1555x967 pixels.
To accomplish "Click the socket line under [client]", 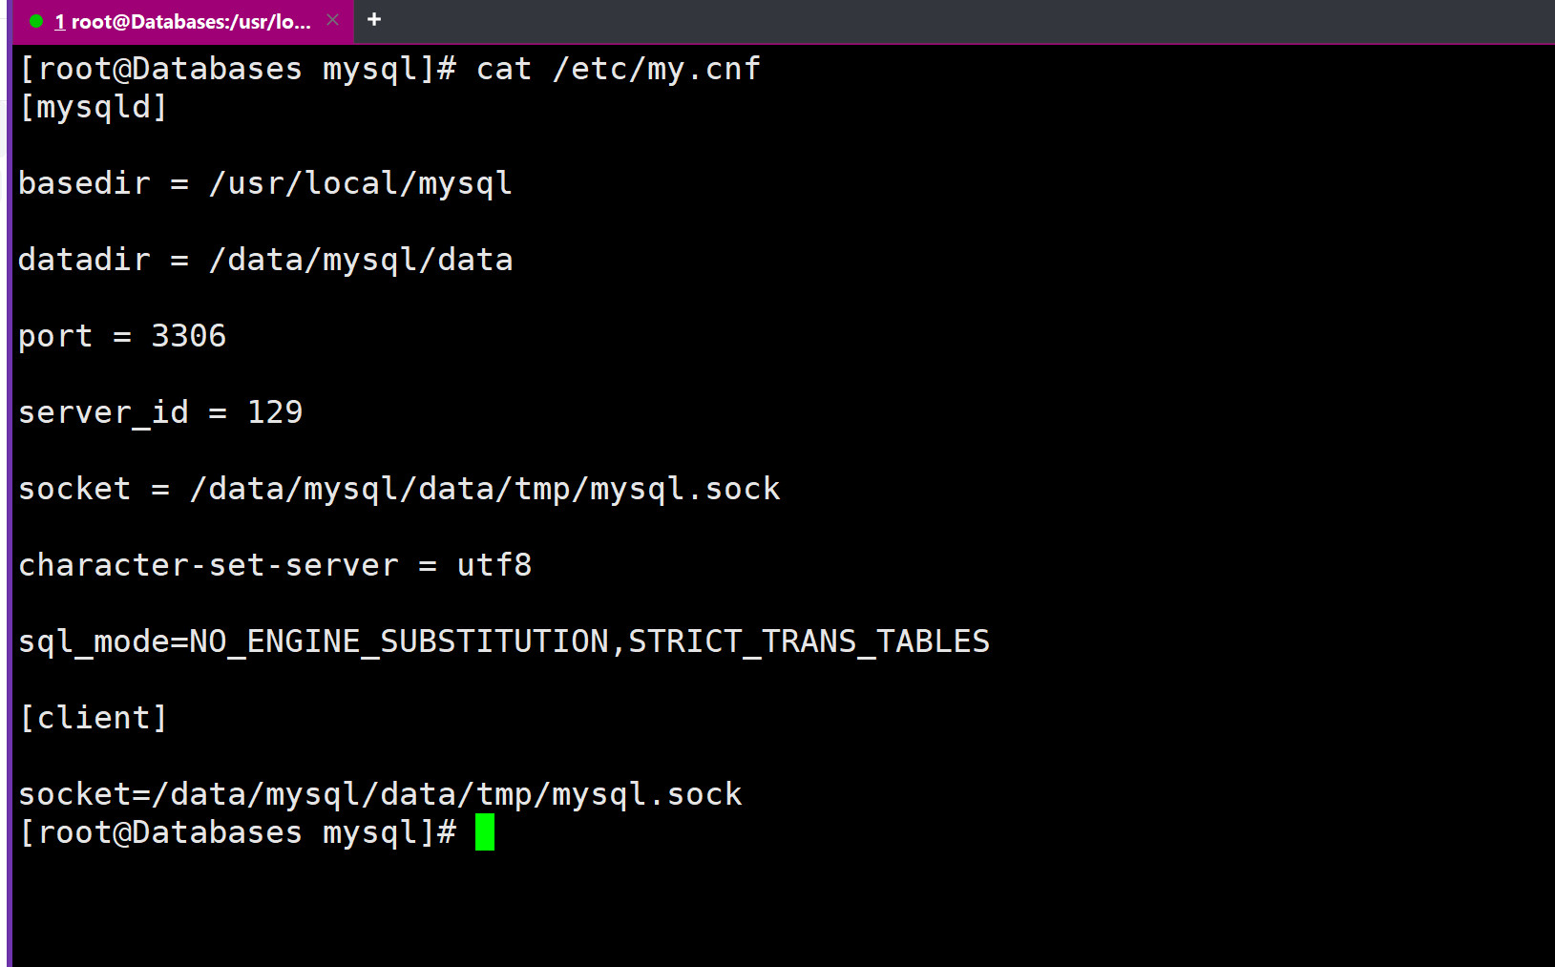I will tap(380, 794).
